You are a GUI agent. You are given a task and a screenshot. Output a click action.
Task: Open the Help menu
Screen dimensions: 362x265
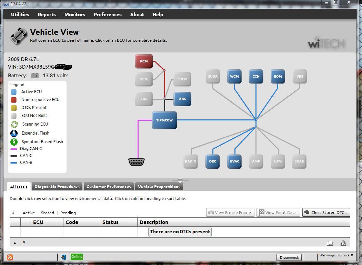coord(158,14)
